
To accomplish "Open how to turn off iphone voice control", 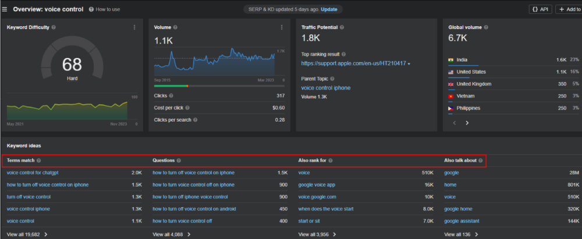I will [190, 197].
